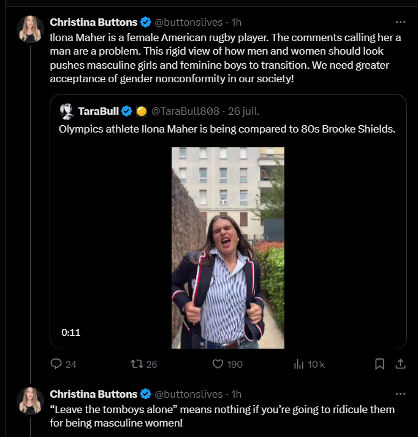This screenshot has width=418, height=437.
Task: Open @buttonslives handle on first tweet
Action: (x=189, y=23)
